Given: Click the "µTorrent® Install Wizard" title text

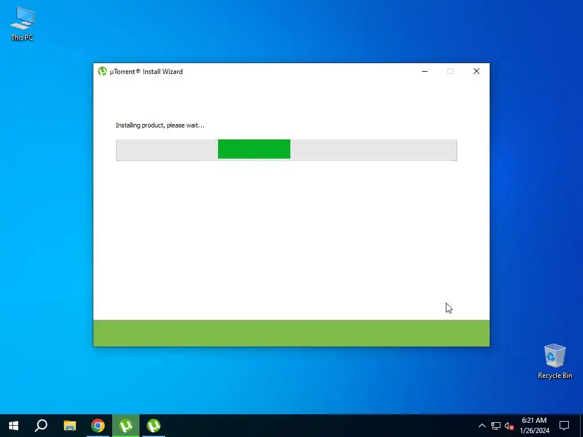Looking at the screenshot, I should click(x=146, y=71).
